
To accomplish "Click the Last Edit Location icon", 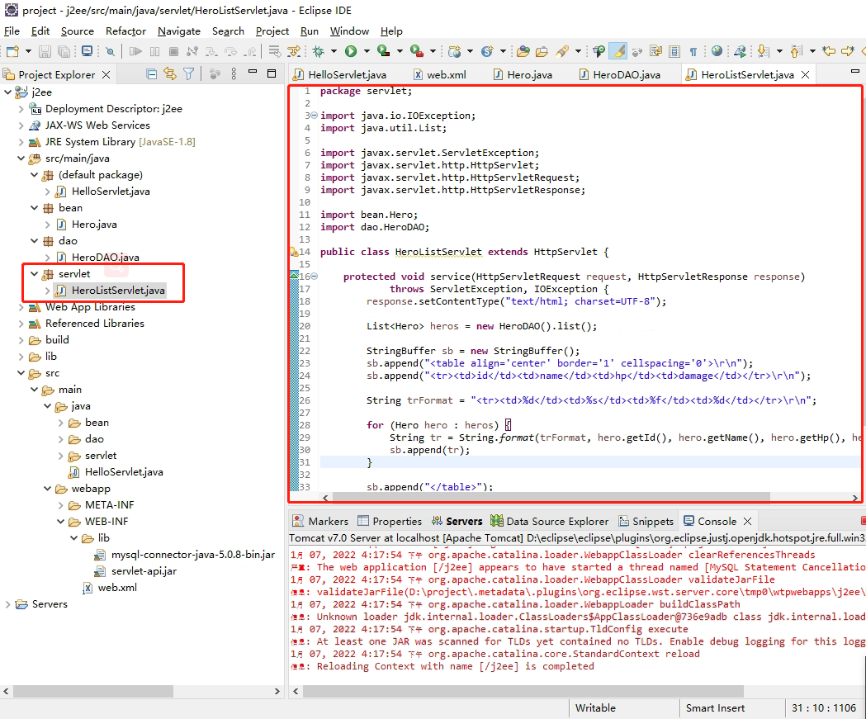I will pyautogui.click(x=829, y=51).
